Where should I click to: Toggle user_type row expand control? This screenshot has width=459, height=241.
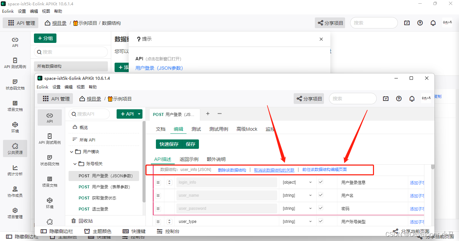point(169,222)
